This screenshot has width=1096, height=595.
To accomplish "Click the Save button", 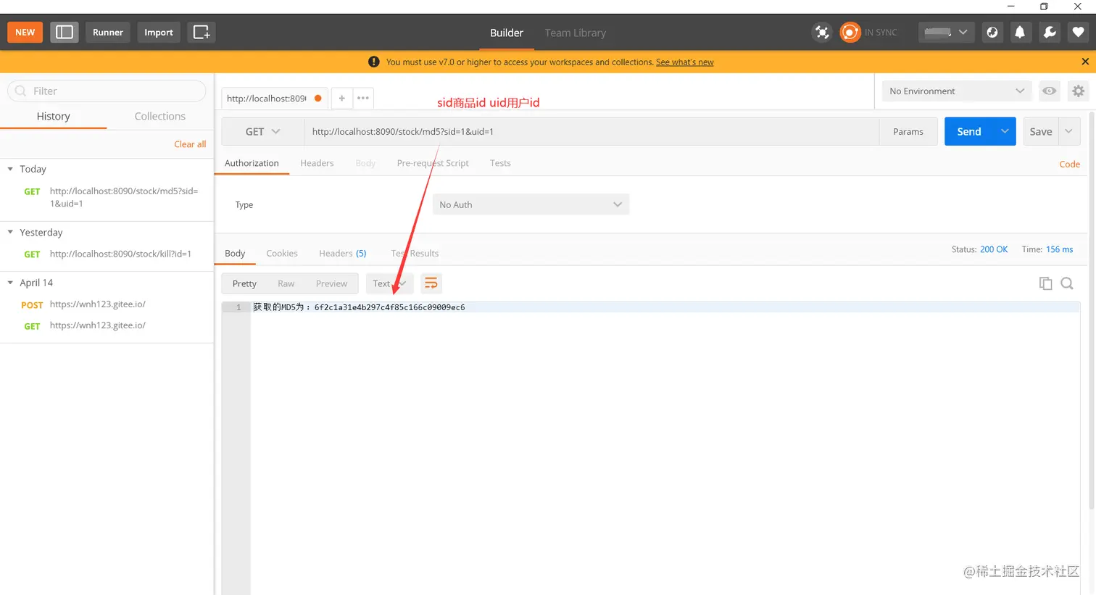I will coord(1041,131).
